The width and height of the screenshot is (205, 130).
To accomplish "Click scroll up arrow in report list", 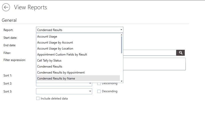I will pyautogui.click(x=122, y=35).
